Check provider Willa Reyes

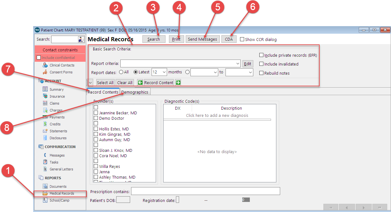[96, 166]
